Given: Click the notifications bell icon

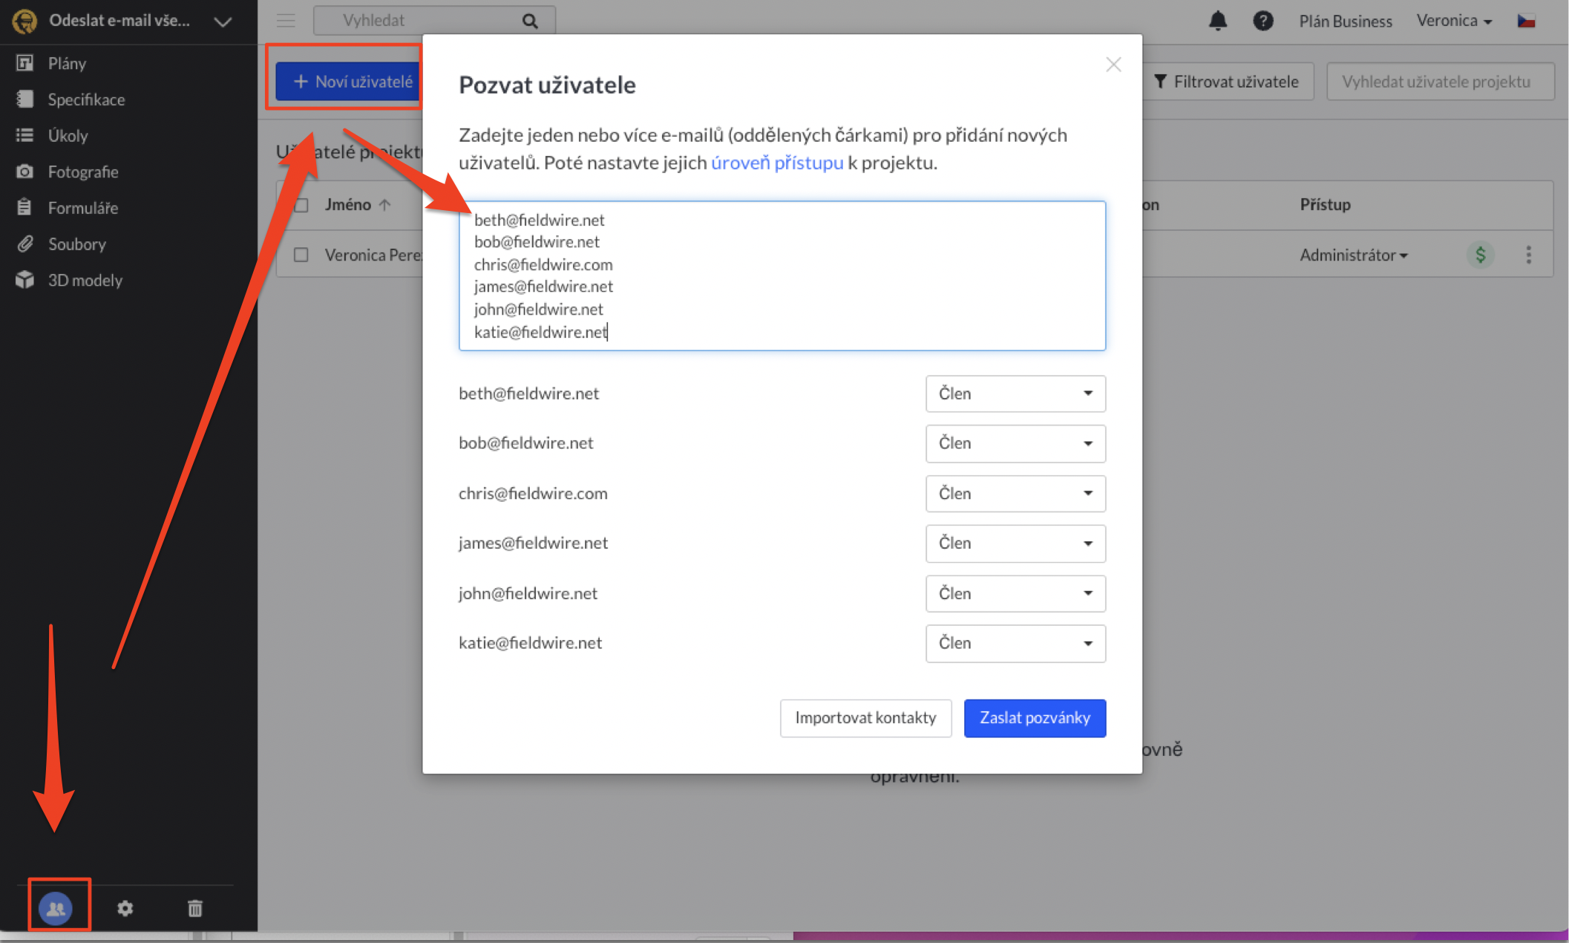Looking at the screenshot, I should click(1217, 21).
